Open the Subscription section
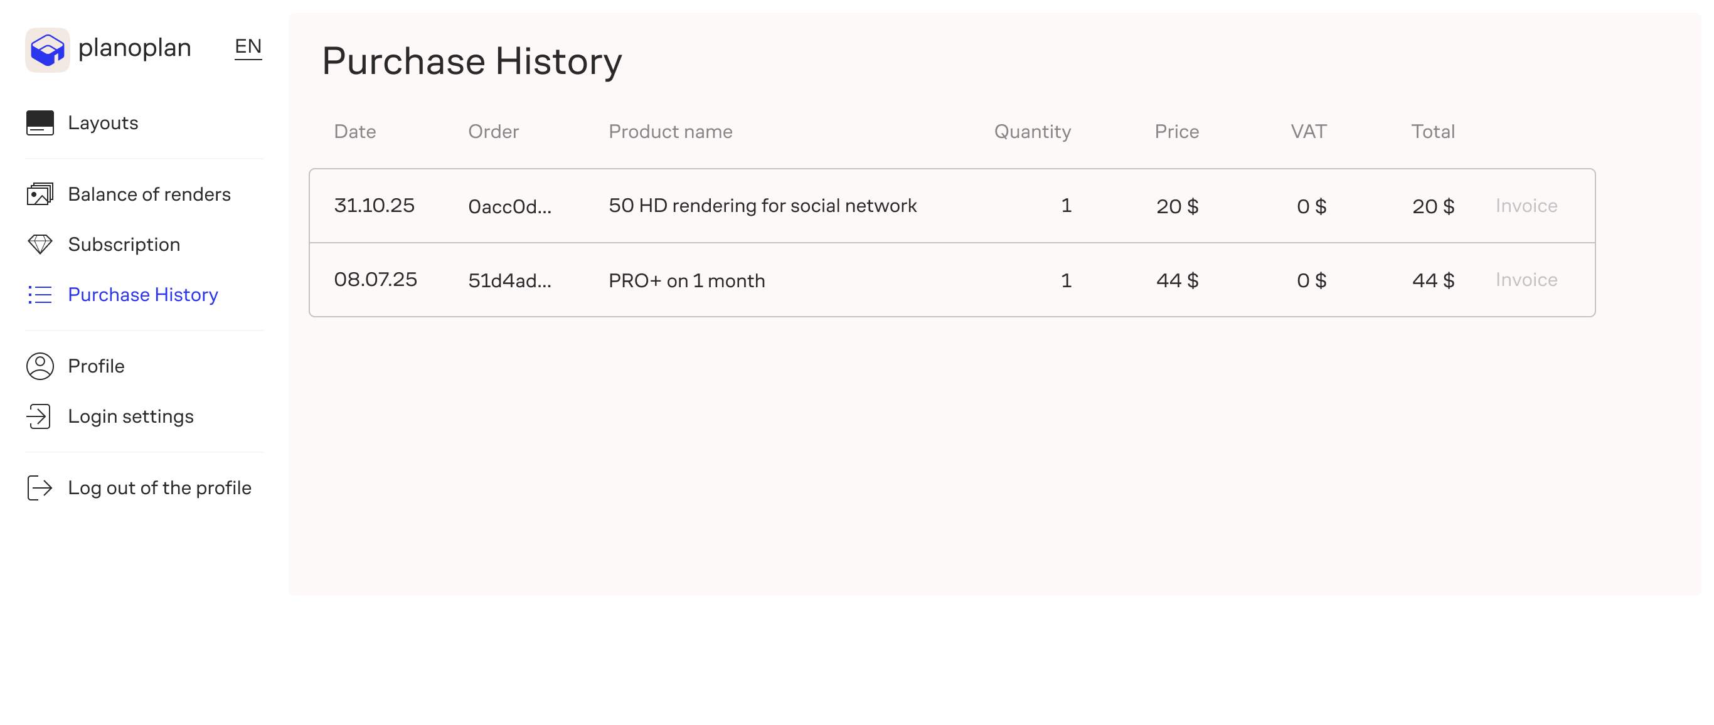 [x=124, y=244]
